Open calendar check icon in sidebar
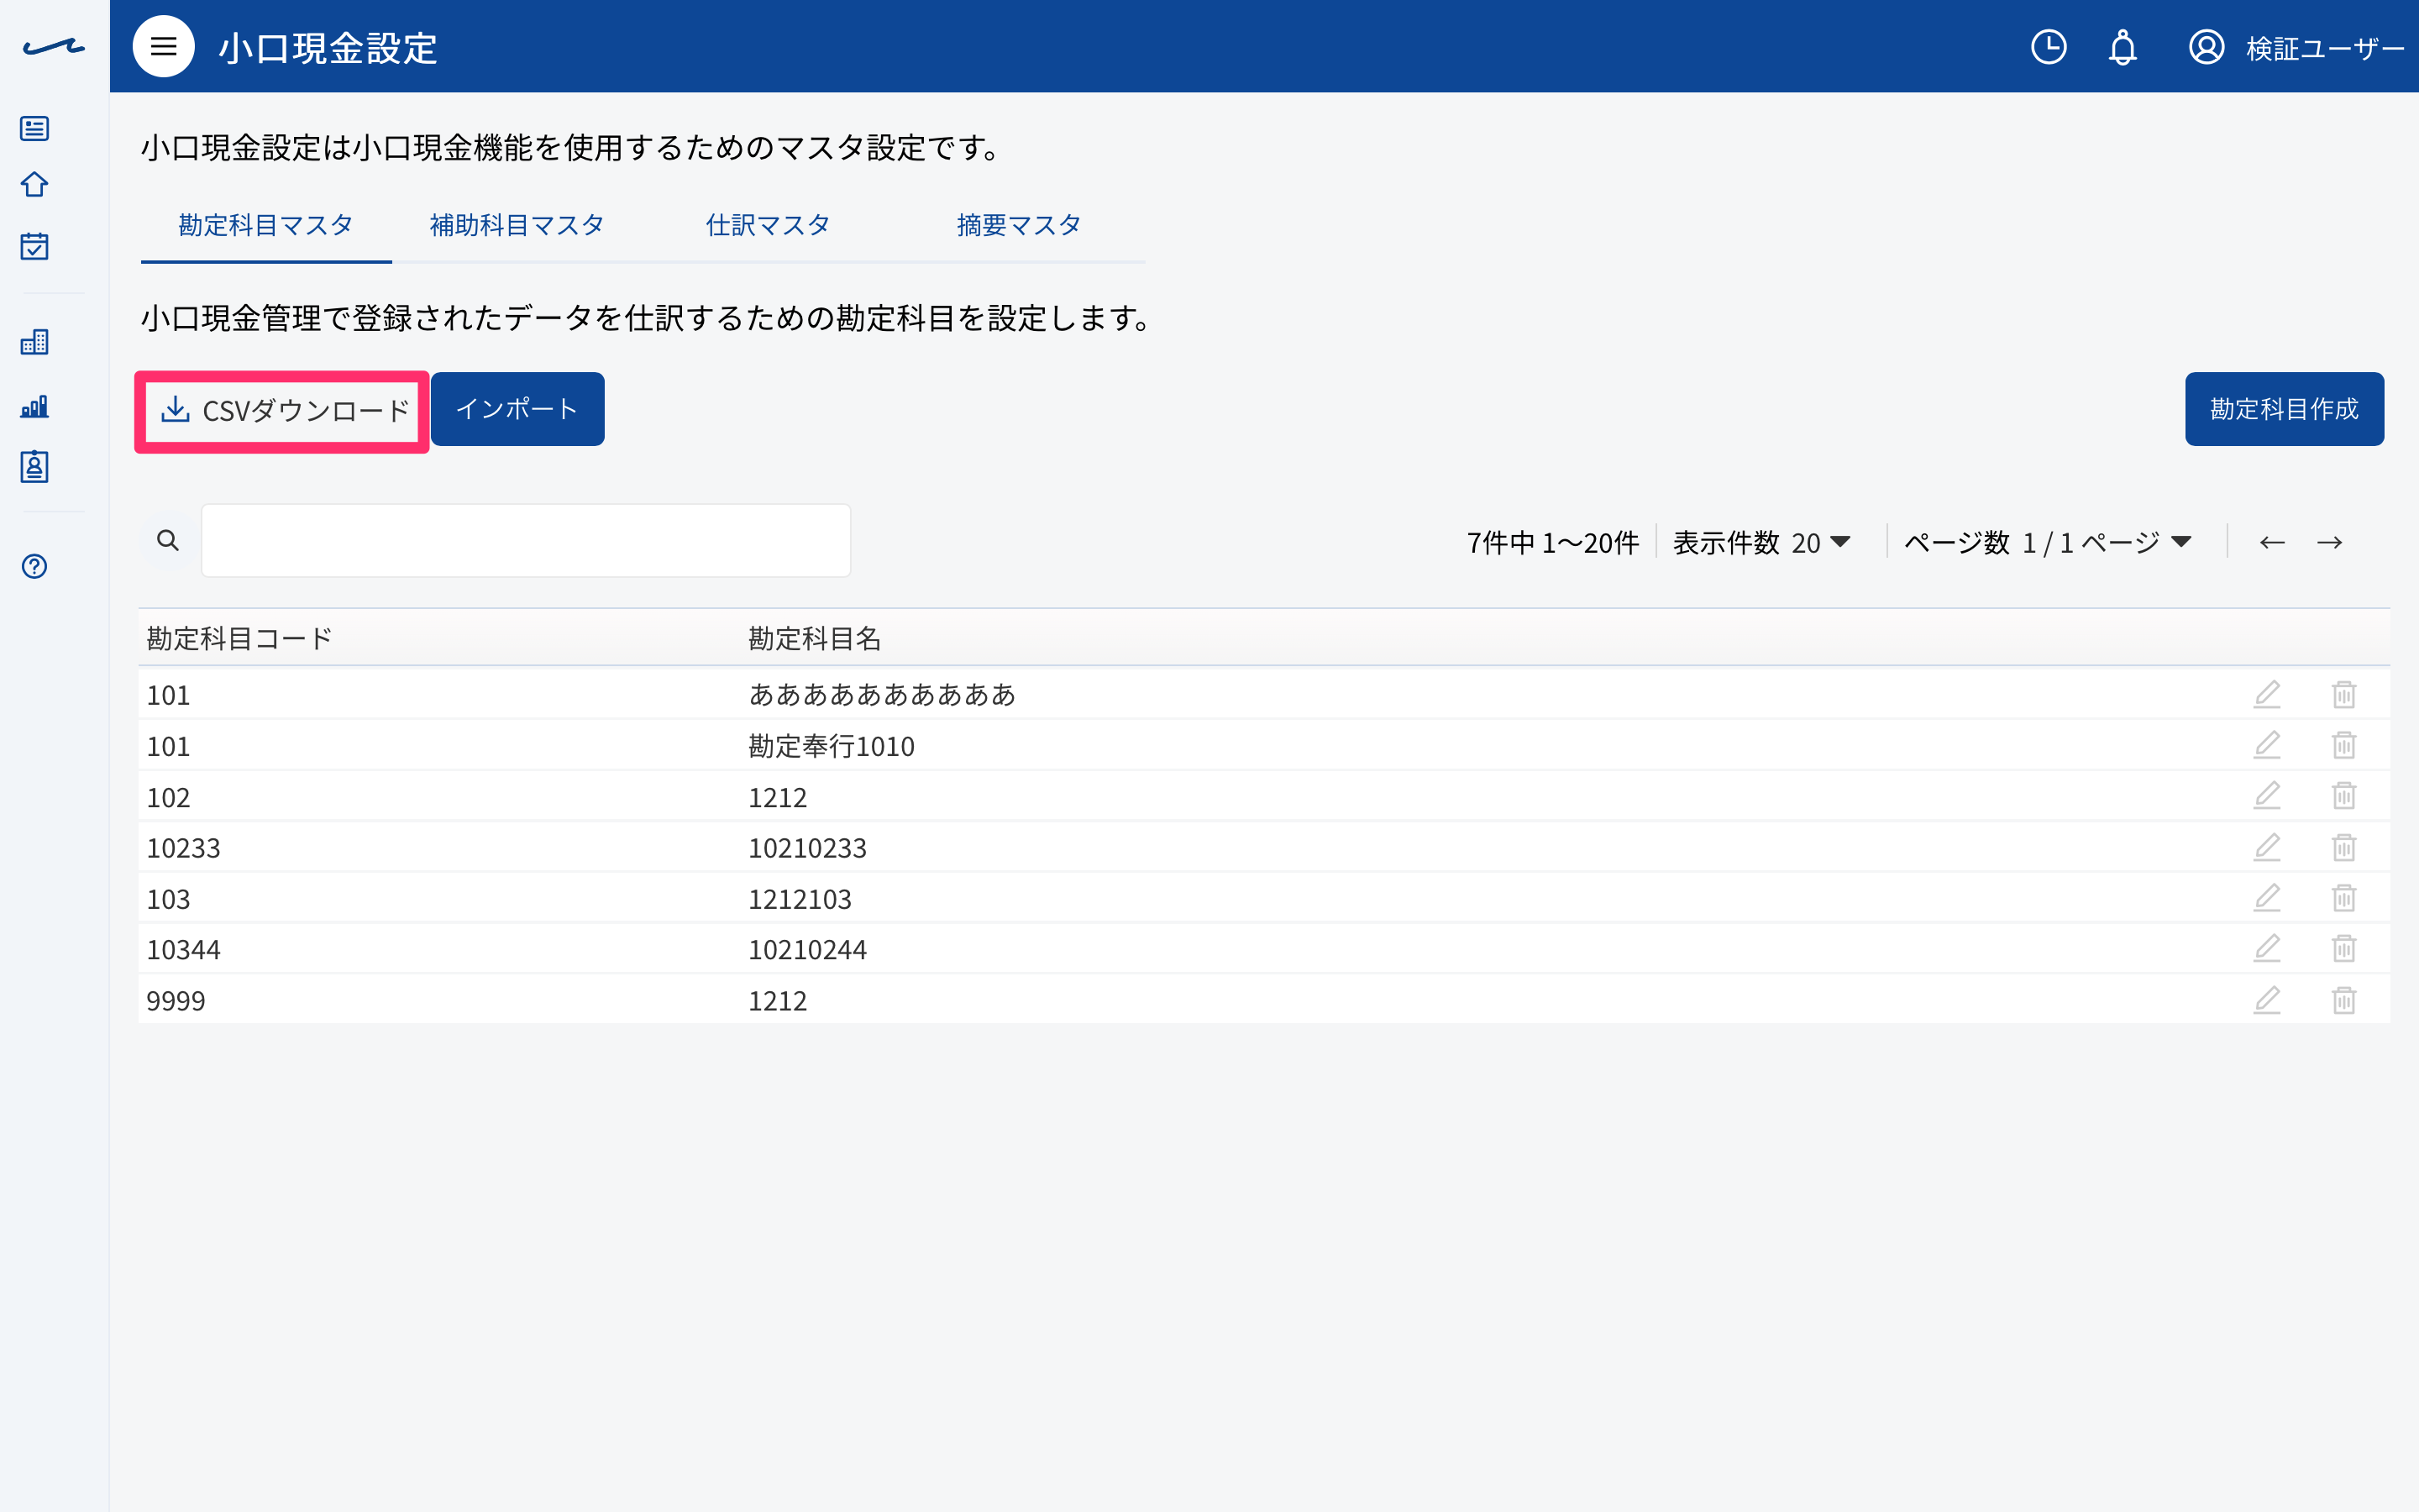The width and height of the screenshot is (2419, 1512). [x=35, y=246]
